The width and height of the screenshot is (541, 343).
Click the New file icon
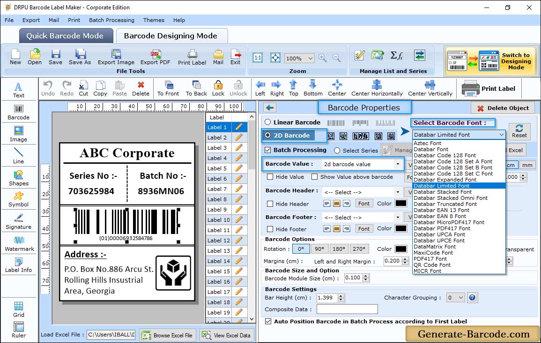pos(15,57)
